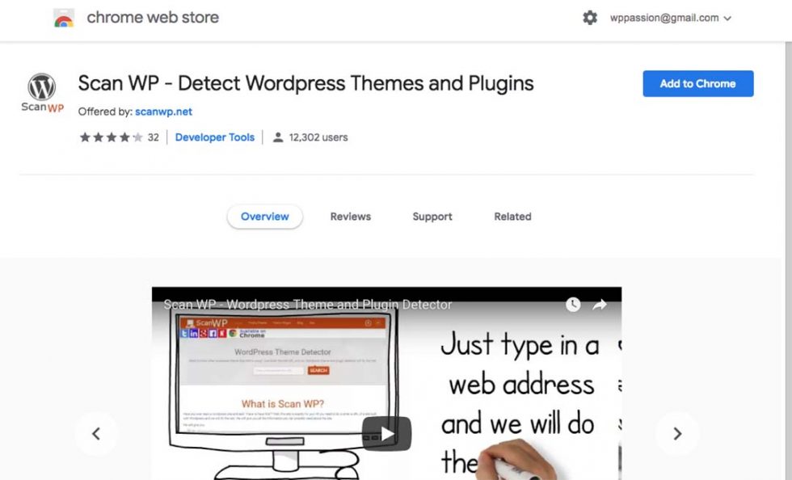
Task: Select the Overview tab
Action: 264,217
